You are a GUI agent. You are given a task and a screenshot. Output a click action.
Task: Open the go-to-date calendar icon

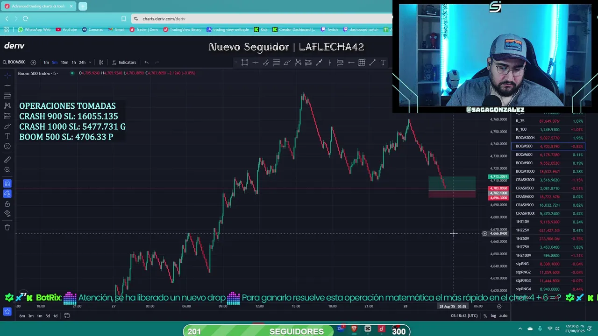[67, 316]
